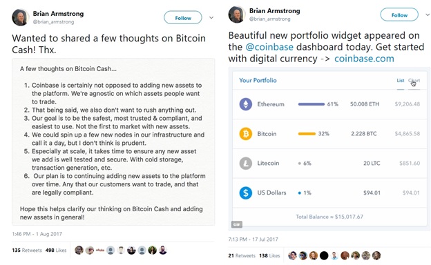Viewport: 431px width, 265px height.
Task: View the 135 Retweets list
Action: click(27, 251)
